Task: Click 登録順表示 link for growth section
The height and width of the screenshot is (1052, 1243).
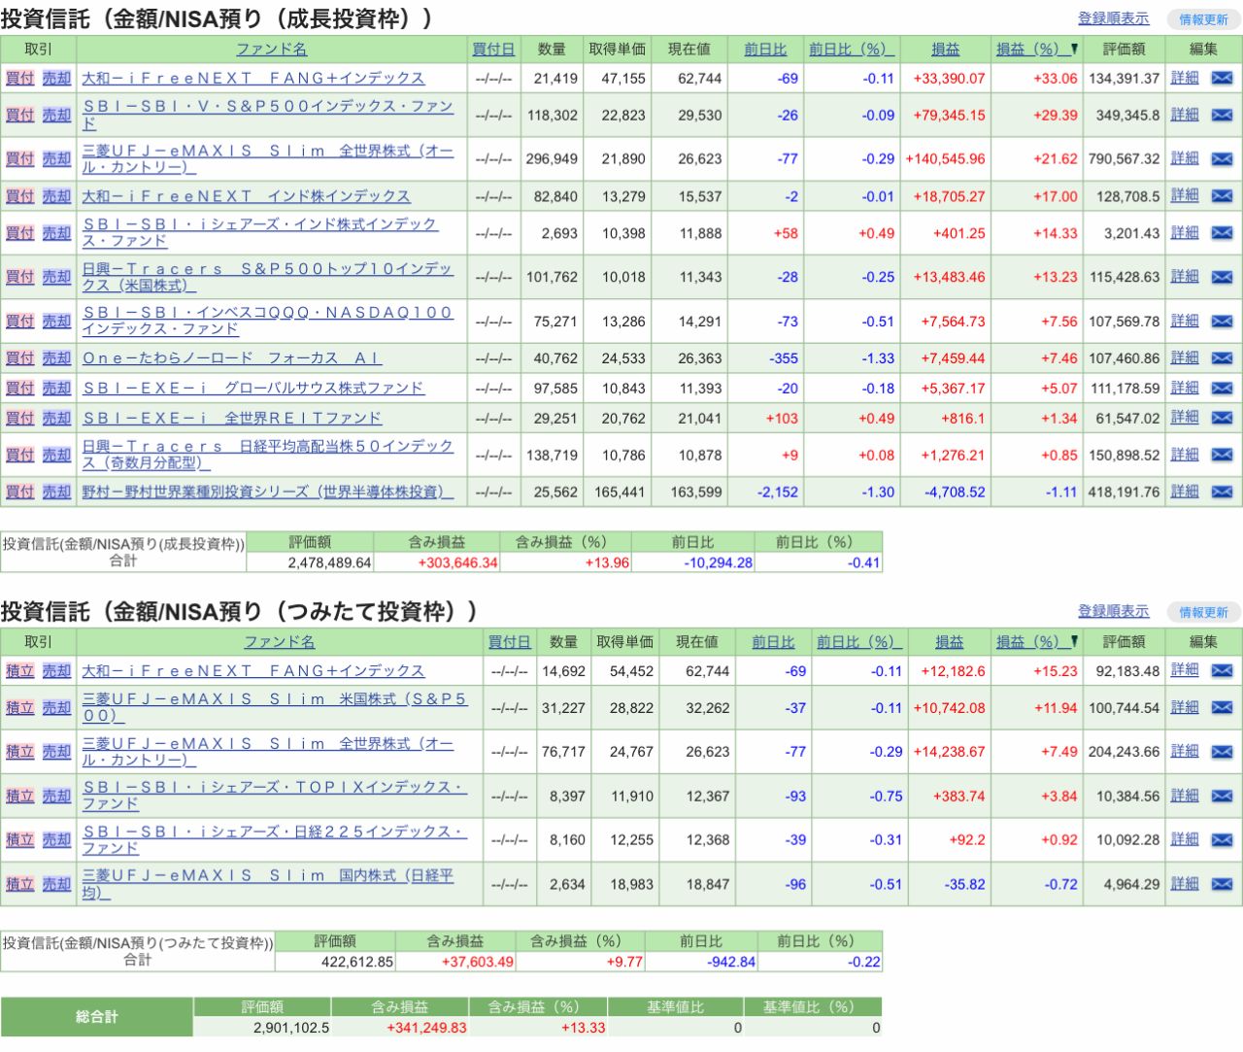Action: tap(1113, 18)
